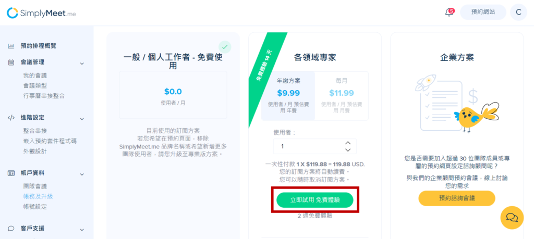Go to 帳號設定 in the sidebar
Viewport: 534px width, 239px height.
pos(35,207)
